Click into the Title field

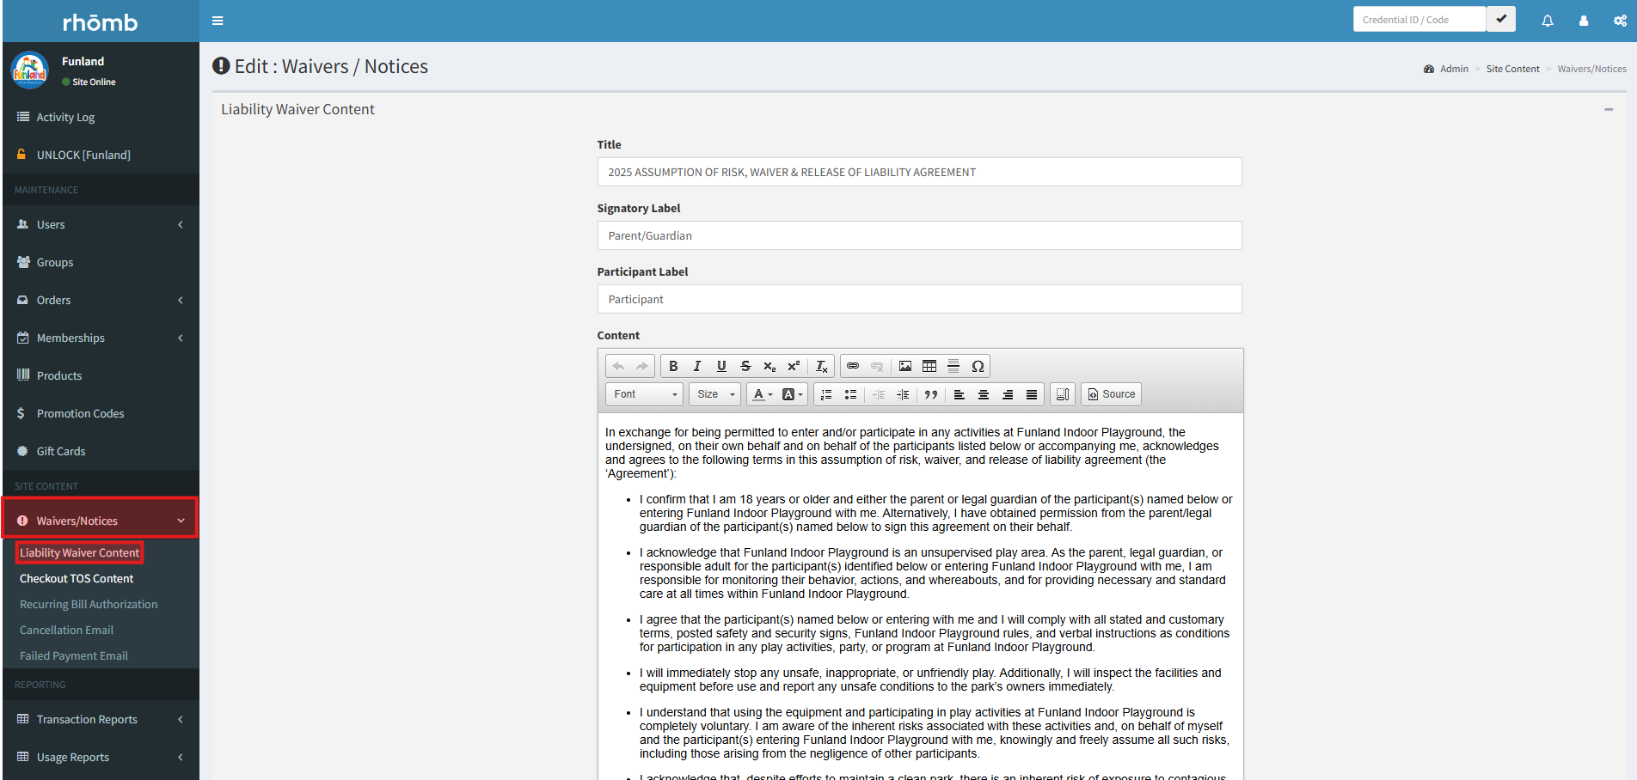click(919, 172)
